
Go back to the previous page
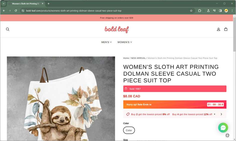tap(4, 11)
